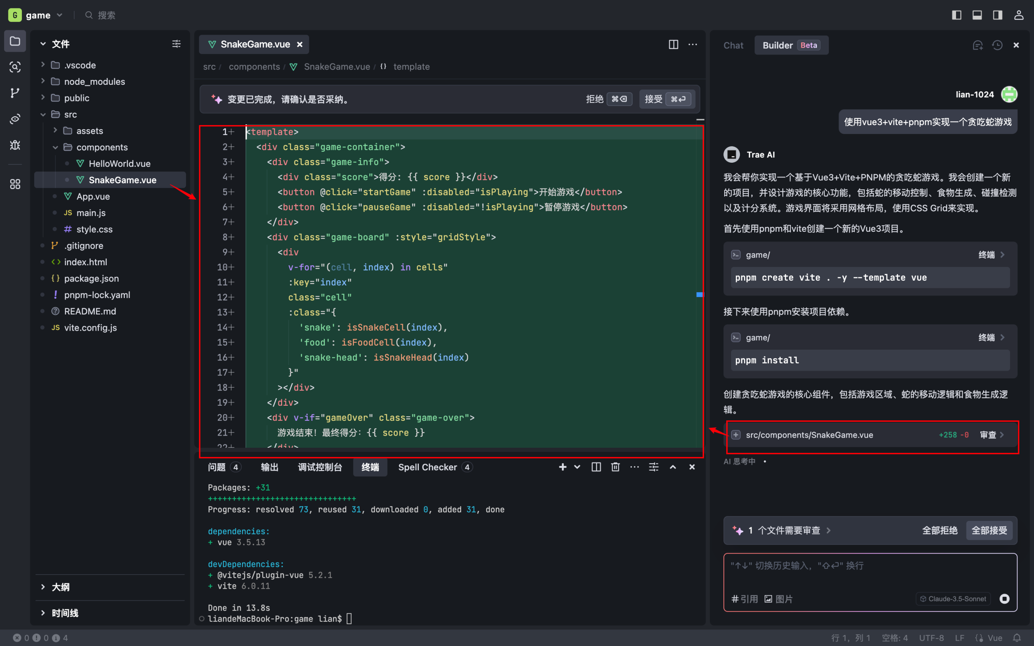Add a new terminal with the plus icon
1034x646 pixels.
point(563,467)
